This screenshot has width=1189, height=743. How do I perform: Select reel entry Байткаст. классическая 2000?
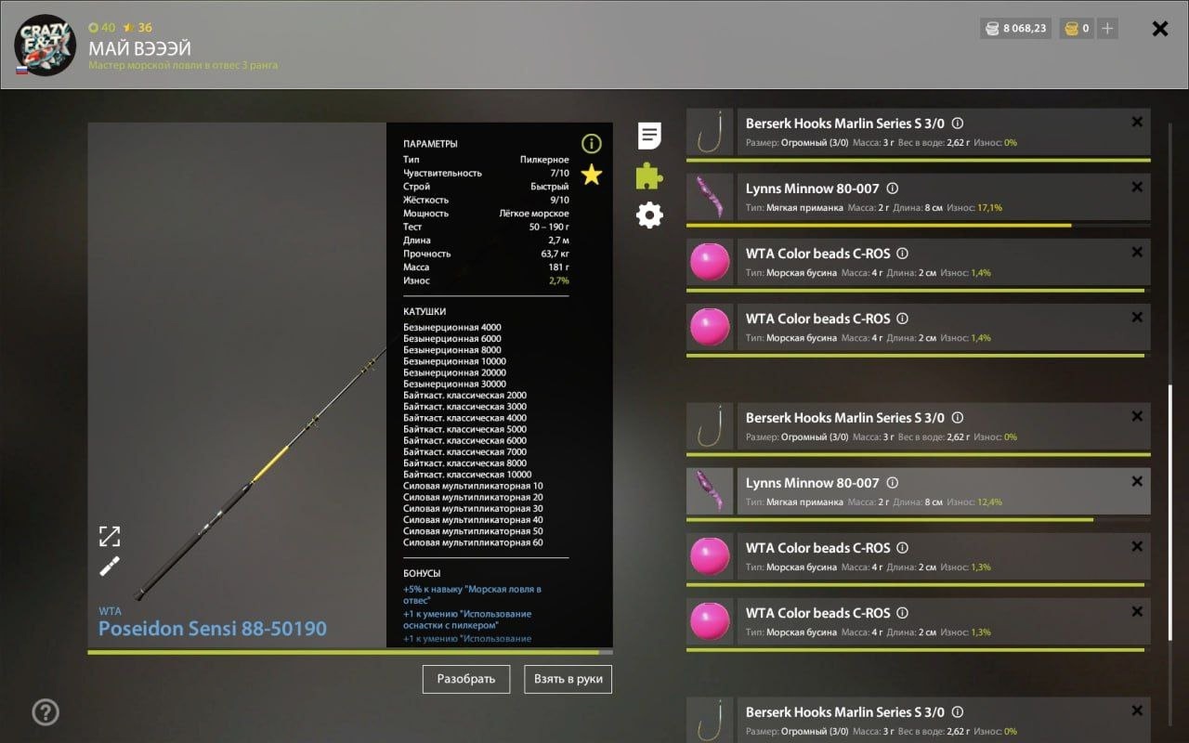pos(464,395)
